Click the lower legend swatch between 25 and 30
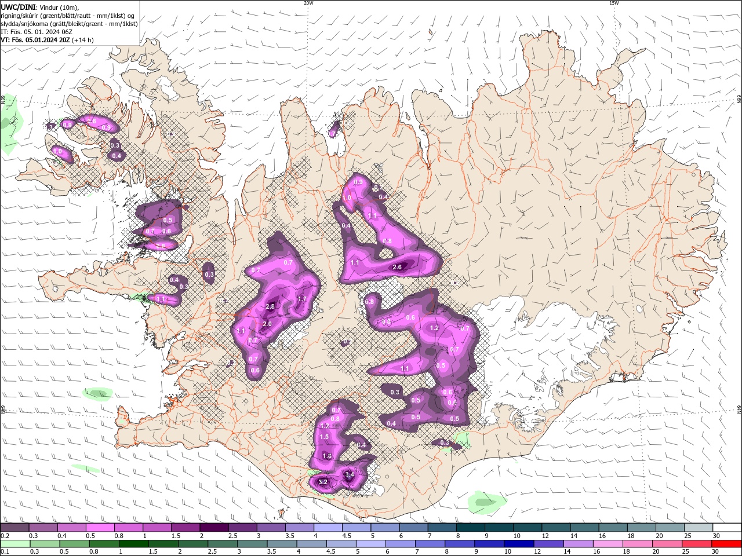742x556 pixels. 696,544
